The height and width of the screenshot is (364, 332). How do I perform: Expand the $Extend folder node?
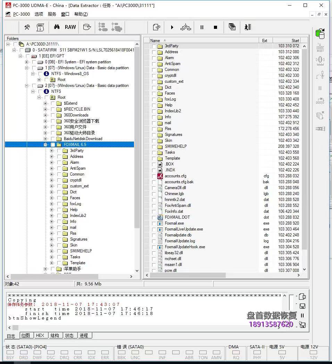pos(45,103)
